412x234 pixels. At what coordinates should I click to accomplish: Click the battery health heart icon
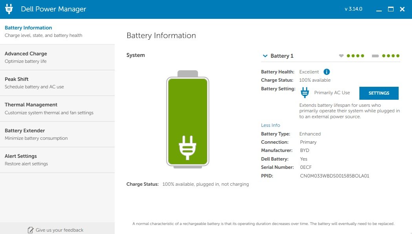click(x=341, y=56)
